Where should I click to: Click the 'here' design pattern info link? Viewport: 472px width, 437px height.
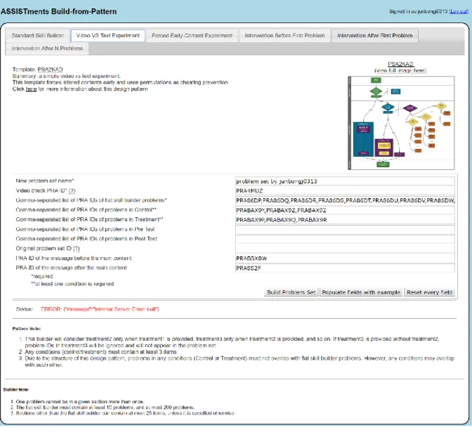(31, 89)
